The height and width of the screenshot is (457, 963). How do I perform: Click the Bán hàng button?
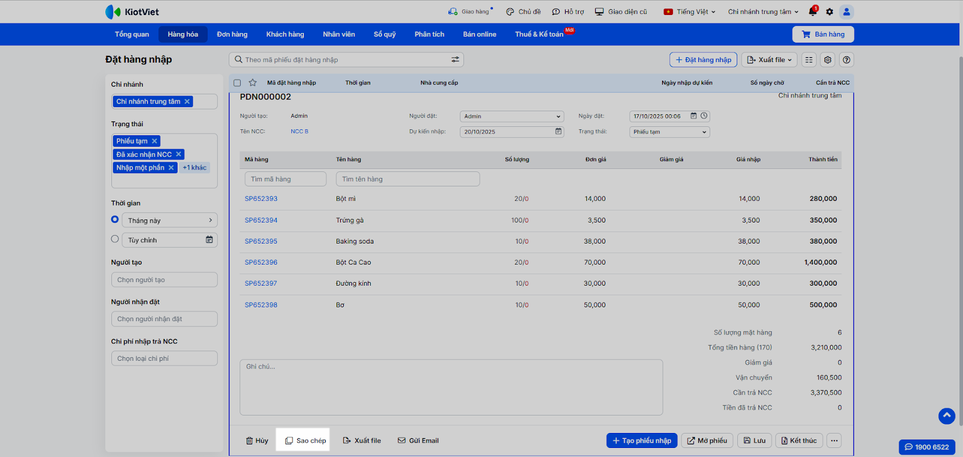[823, 34]
